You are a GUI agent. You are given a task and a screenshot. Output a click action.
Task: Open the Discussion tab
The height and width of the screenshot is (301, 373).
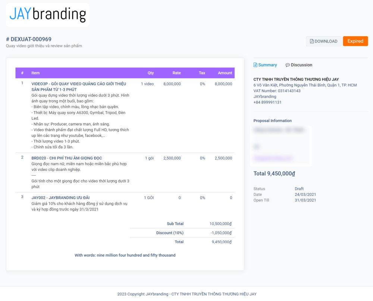(299, 65)
